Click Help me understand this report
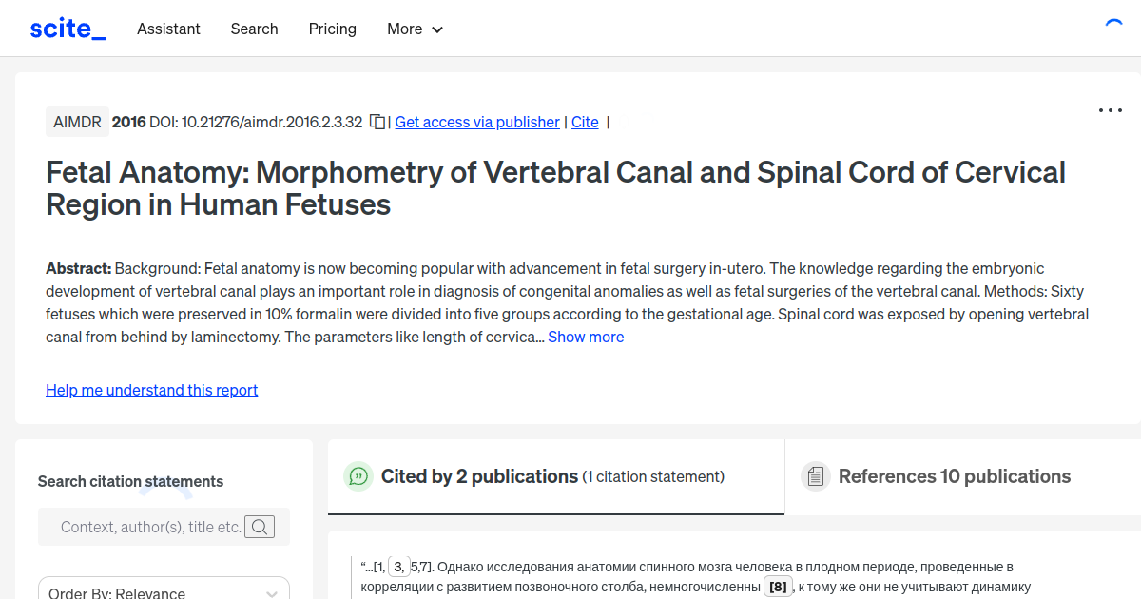Viewport: 1141px width, 599px height. point(151,390)
